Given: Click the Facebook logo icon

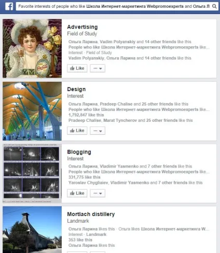Looking at the screenshot, I should (x=9, y=6).
